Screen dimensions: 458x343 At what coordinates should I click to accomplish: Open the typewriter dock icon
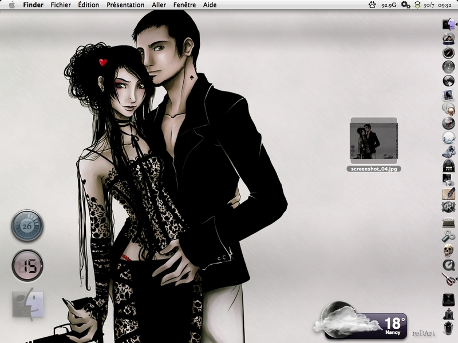[448, 222]
